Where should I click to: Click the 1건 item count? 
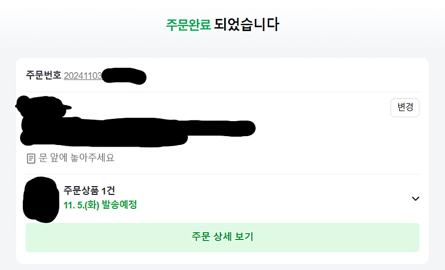[x=109, y=191]
